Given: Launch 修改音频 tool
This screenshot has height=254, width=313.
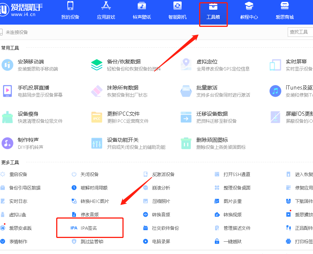Looking at the screenshot, I should pyautogui.click(x=85, y=214).
